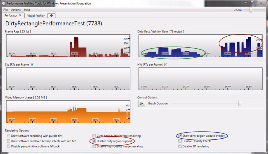The height and width of the screenshot is (154, 268).
Task: Click the Rendering Options heading
Action: (x=17, y=130)
